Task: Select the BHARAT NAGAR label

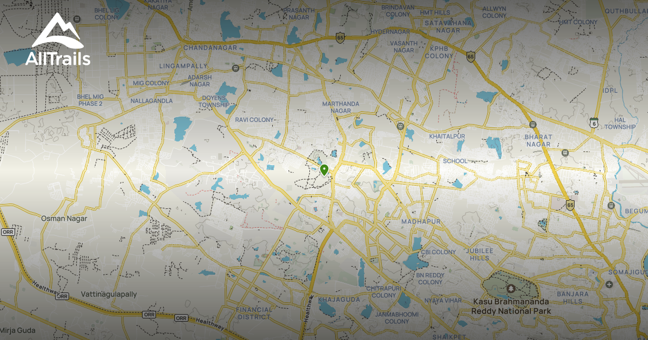Action: [538, 141]
